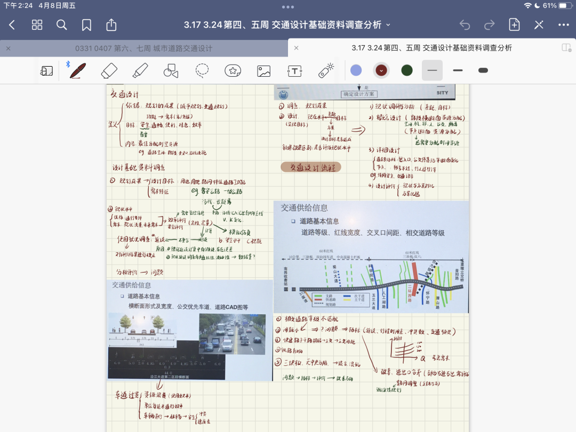Open split view from the right tab
The height and width of the screenshot is (432, 576).
[x=566, y=48]
